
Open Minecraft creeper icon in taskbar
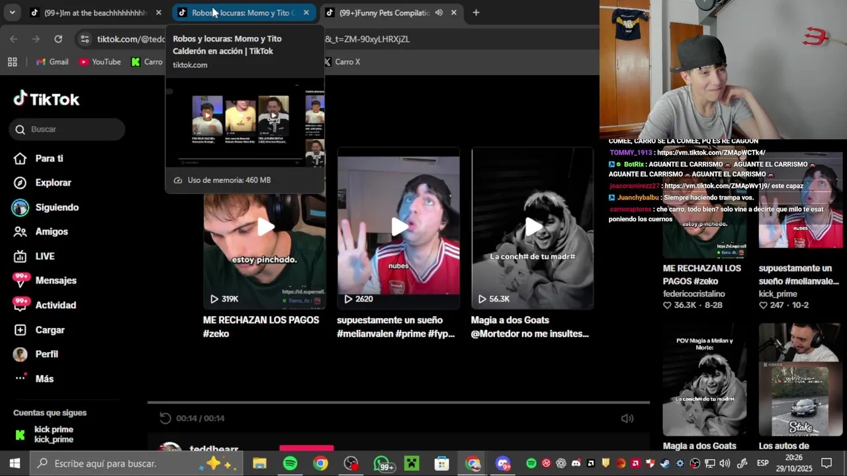click(x=412, y=463)
